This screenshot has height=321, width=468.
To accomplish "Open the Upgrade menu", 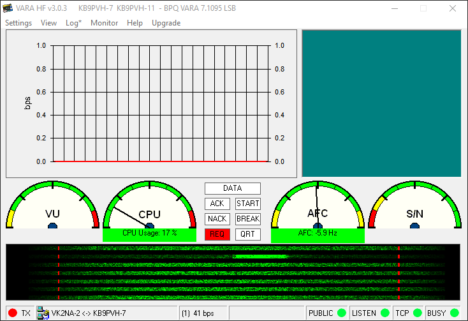I will click(x=166, y=23).
